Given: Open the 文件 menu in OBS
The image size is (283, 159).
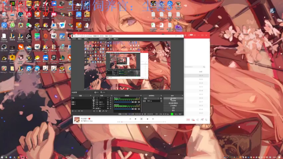Looking at the screenshot, I should [74, 39].
